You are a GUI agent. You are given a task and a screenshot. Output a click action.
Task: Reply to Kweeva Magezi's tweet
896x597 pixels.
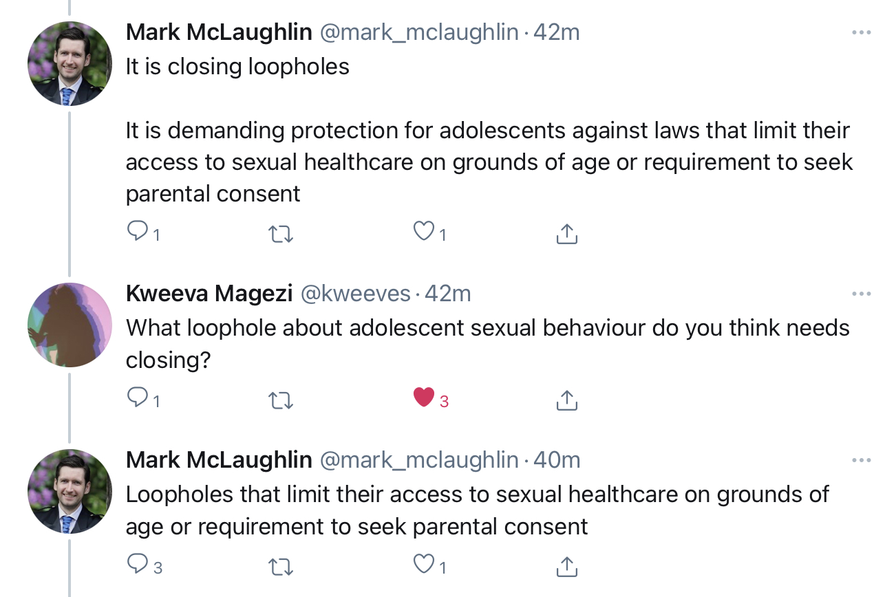tap(138, 398)
